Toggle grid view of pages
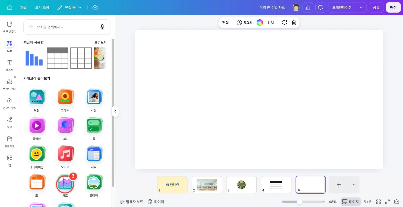 (378, 202)
